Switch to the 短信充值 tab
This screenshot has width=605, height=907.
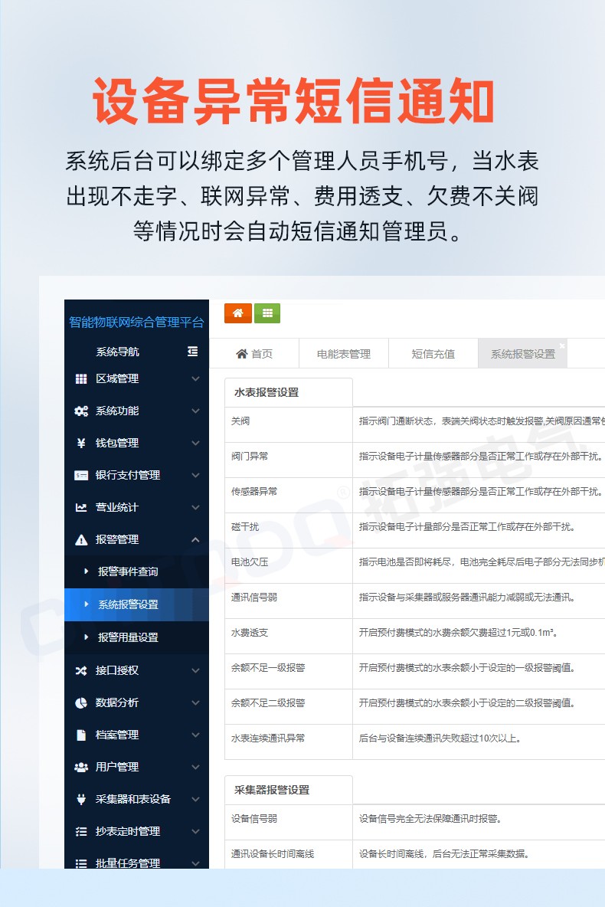point(433,354)
